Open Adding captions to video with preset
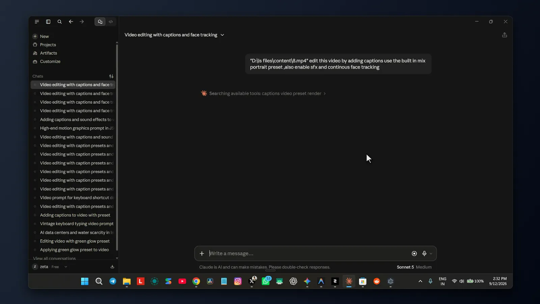Image resolution: width=540 pixels, height=304 pixels. pyautogui.click(x=73, y=215)
